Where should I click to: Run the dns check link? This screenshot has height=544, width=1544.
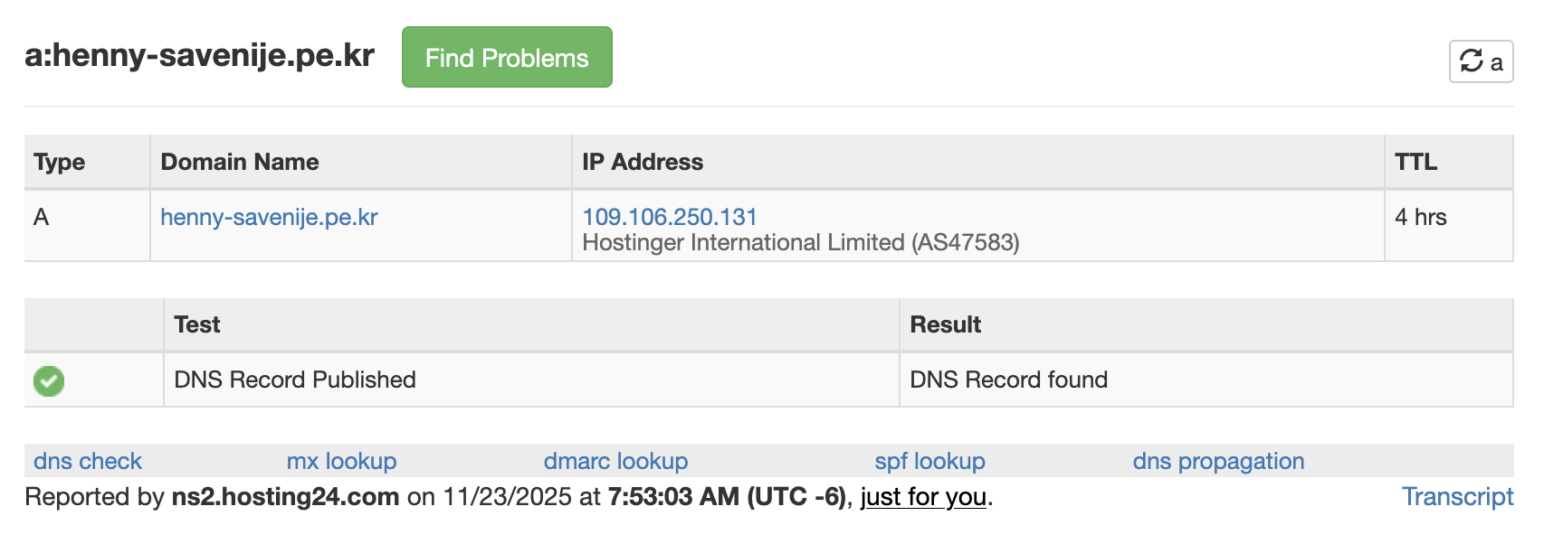88,461
